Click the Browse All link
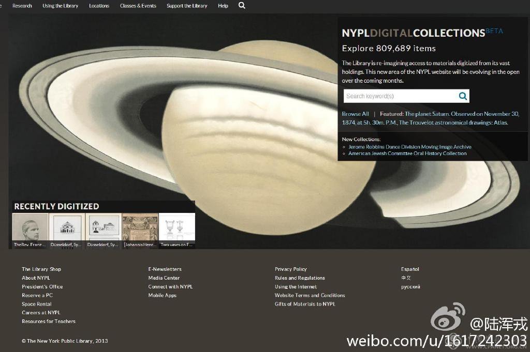This screenshot has height=352, width=530. pyautogui.click(x=355, y=114)
